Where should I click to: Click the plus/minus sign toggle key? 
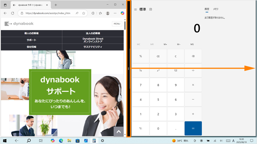pyautogui.click(x=141, y=128)
